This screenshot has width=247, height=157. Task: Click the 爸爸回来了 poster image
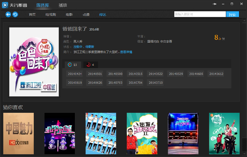coord(34,62)
